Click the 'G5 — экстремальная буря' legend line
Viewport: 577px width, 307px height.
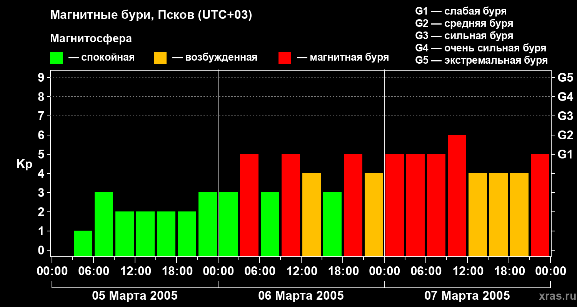(482, 60)
